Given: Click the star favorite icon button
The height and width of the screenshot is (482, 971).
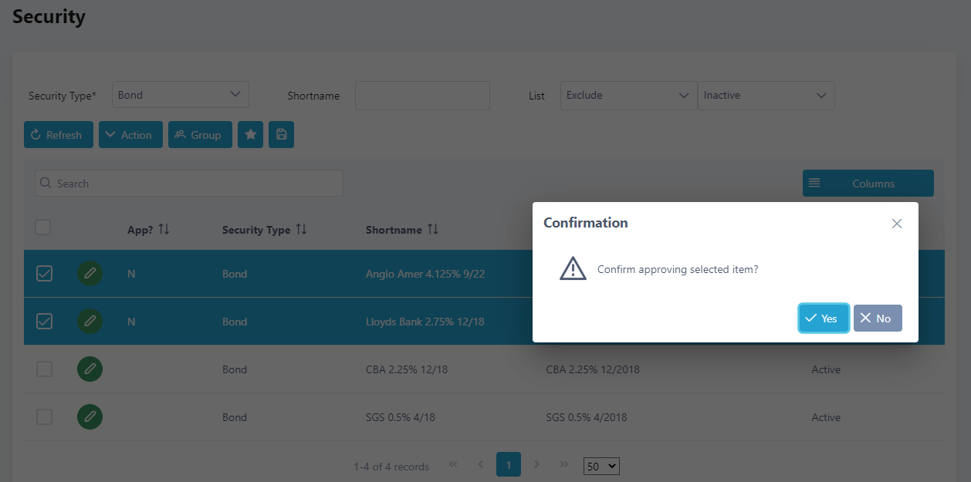Looking at the screenshot, I should click(x=250, y=135).
